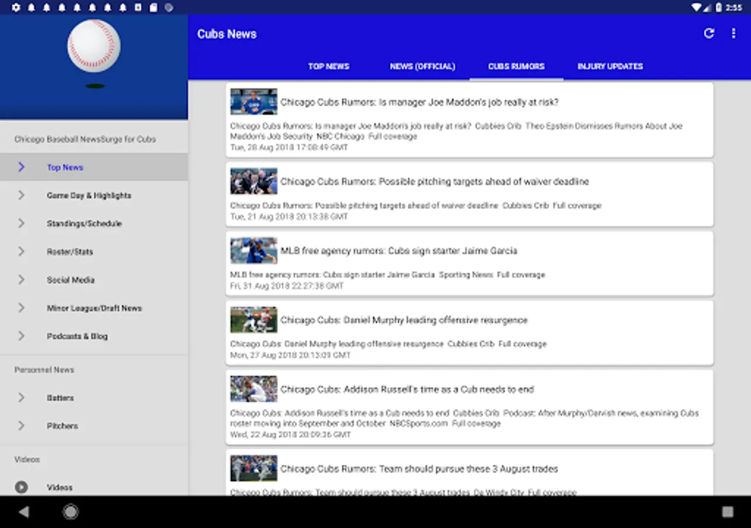Expand Minor League/Draft News chevron
Image resolution: width=751 pixels, height=528 pixels.
[x=21, y=308]
